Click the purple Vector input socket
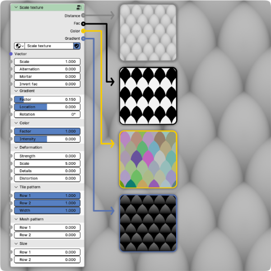The height and width of the screenshot is (271, 271). tap(11, 54)
